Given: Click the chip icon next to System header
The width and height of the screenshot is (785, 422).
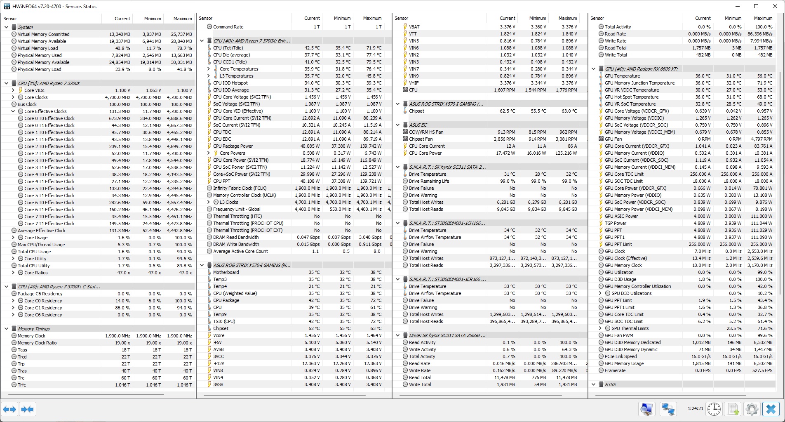Looking at the screenshot, I should click(x=14, y=27).
